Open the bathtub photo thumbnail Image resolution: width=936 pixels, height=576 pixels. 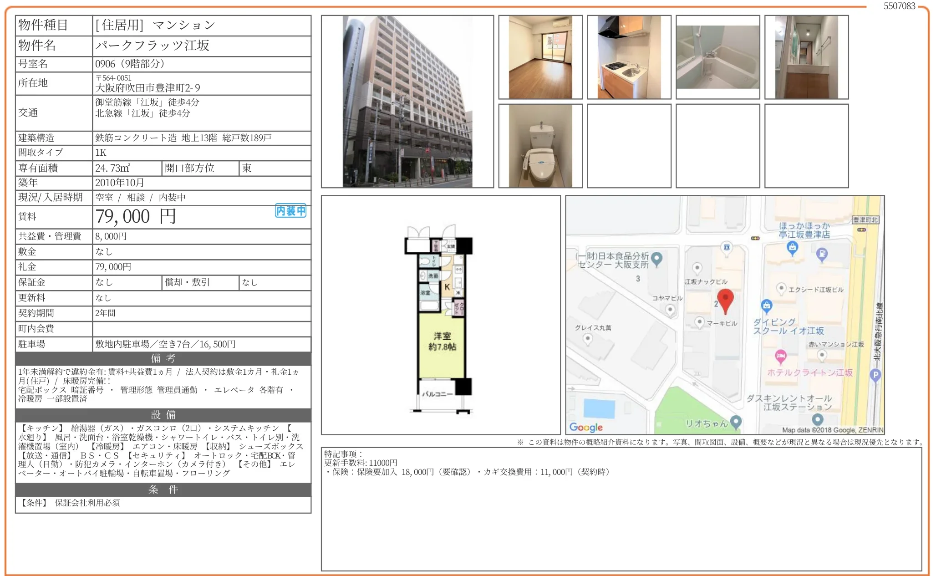click(717, 57)
